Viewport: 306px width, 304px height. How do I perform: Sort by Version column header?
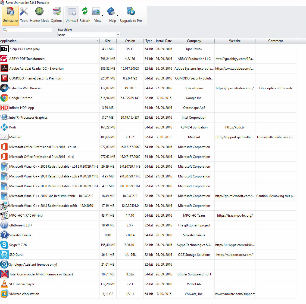point(130,41)
